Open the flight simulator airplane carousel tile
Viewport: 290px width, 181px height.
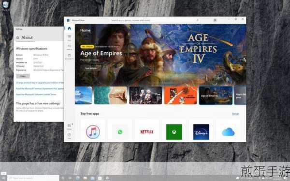[83, 95]
